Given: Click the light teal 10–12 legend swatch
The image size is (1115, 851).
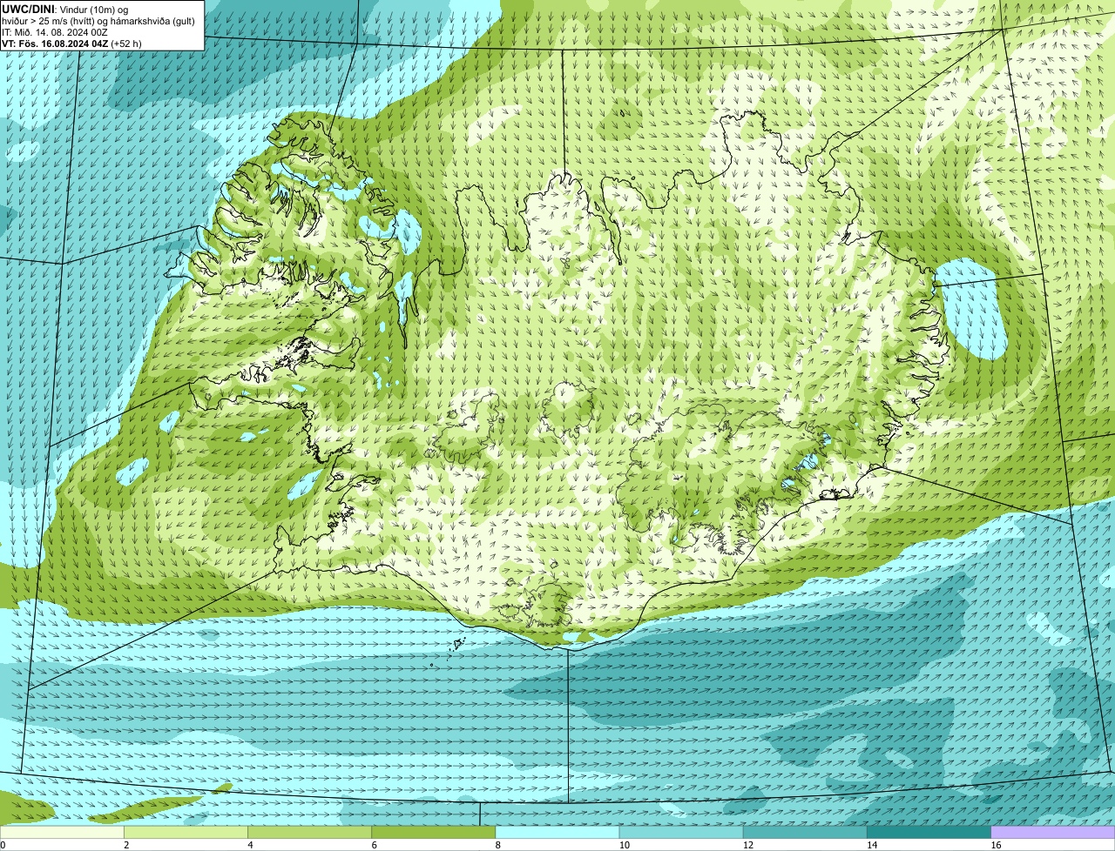Looking at the screenshot, I should point(681,833).
